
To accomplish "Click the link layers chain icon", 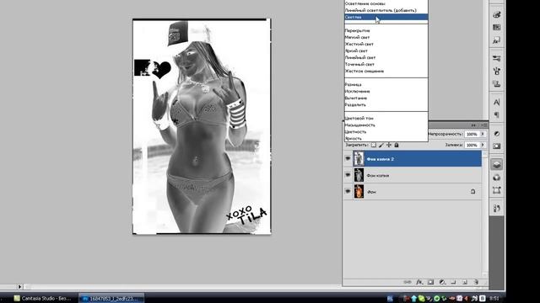I will (x=408, y=282).
